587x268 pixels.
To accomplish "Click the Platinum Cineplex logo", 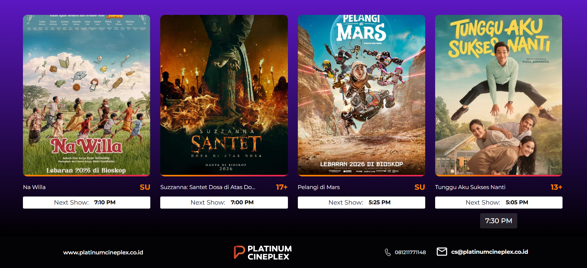I will (263, 253).
